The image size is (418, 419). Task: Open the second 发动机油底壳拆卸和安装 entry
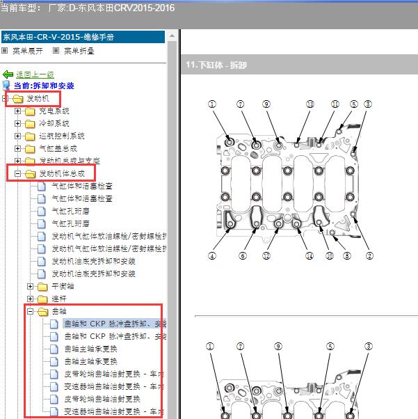[93, 274]
